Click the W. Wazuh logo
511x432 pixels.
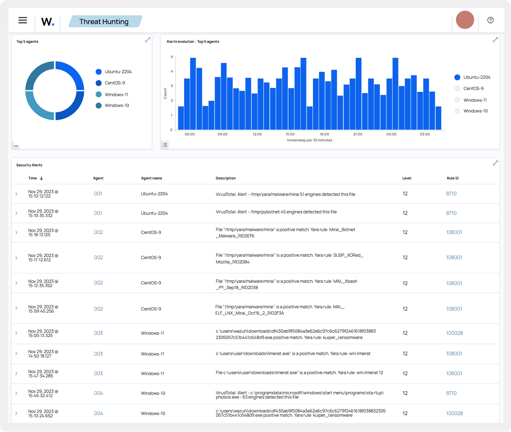pos(48,22)
